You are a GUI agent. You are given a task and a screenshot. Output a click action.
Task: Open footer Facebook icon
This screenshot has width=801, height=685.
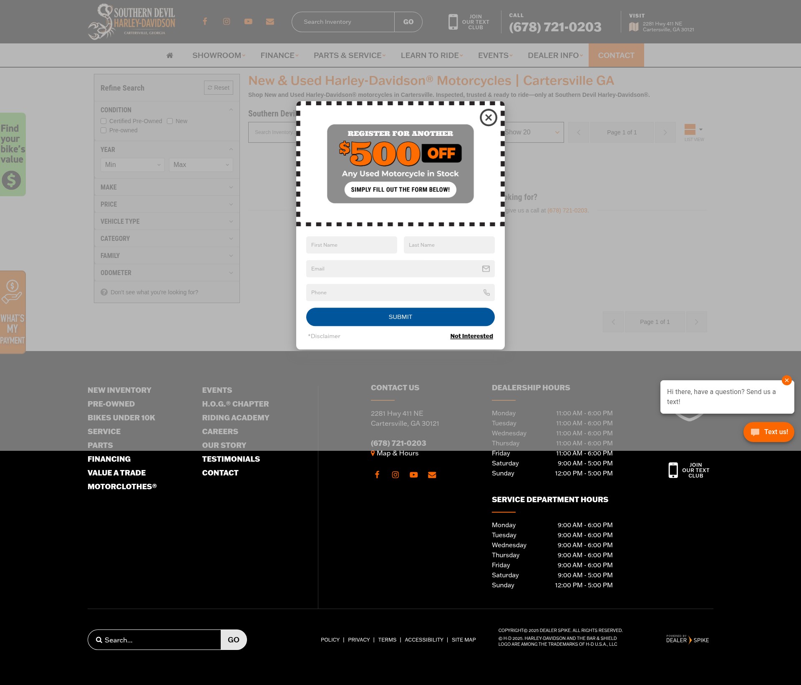(x=377, y=475)
